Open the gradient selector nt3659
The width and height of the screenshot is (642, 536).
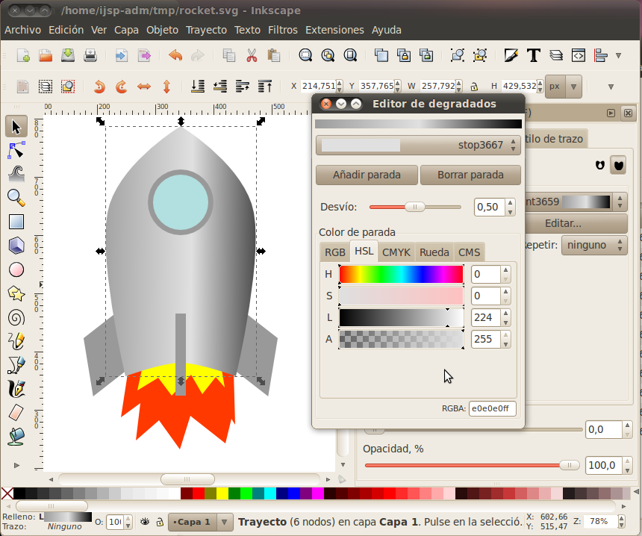pos(576,202)
